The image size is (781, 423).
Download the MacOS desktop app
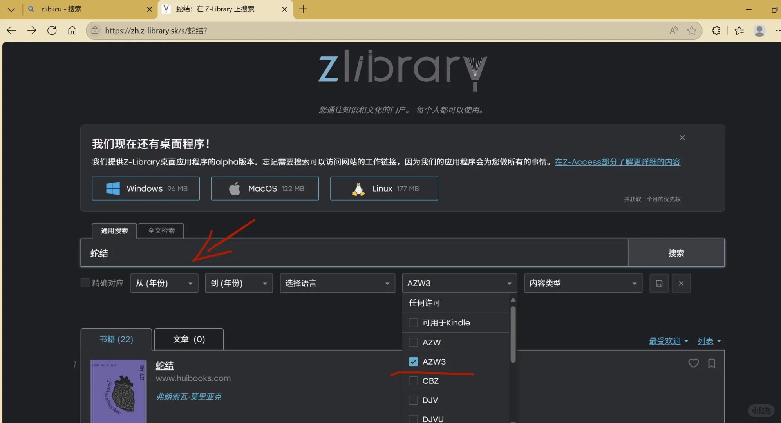tap(265, 188)
